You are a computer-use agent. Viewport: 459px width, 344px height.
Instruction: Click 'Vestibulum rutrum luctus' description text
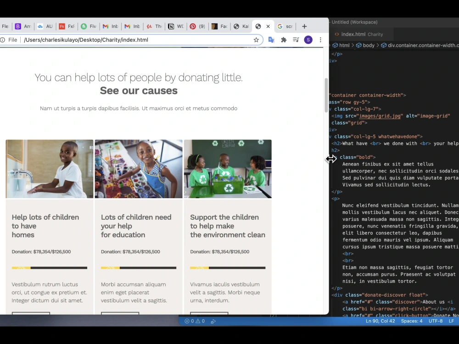click(x=50, y=293)
